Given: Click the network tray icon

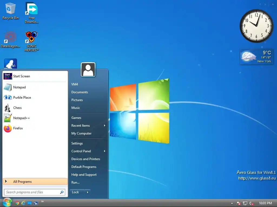Looking at the screenshot, I should [x=245, y=203].
